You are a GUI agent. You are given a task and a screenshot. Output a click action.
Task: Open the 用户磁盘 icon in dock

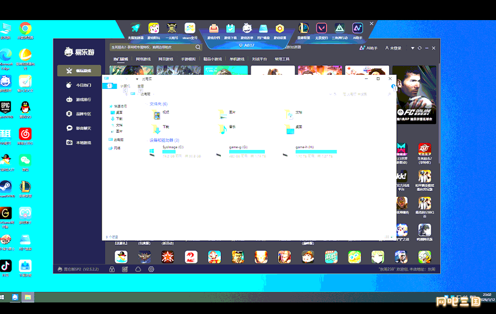tap(263, 29)
